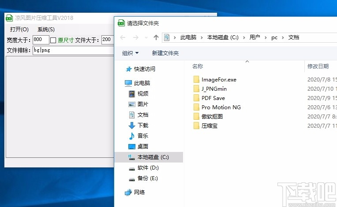Open 视频 in the navigation pane
337x207 pixels.
139,94
